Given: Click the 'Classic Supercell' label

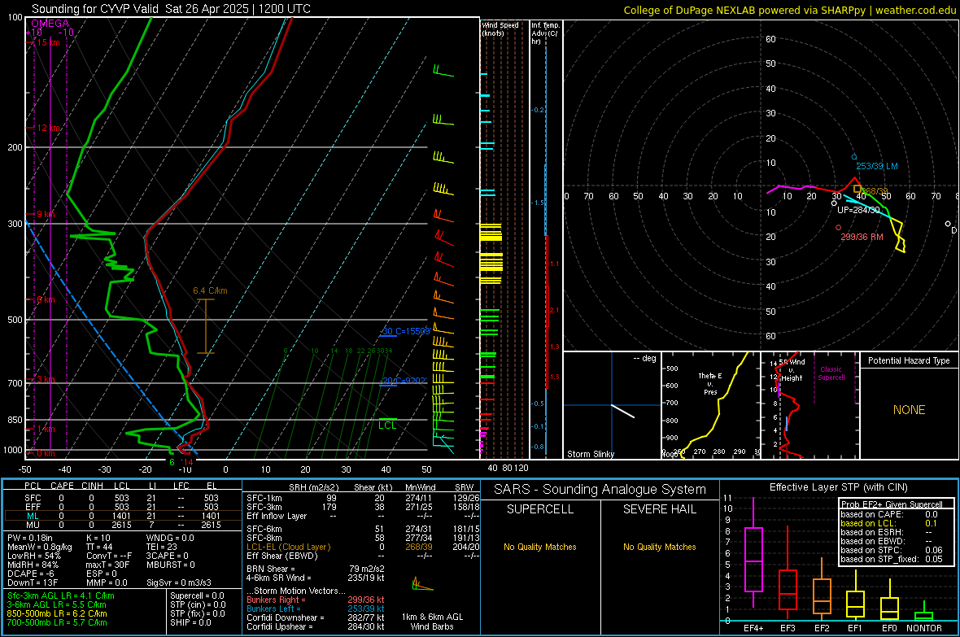Looking at the screenshot, I should pyautogui.click(x=831, y=373).
